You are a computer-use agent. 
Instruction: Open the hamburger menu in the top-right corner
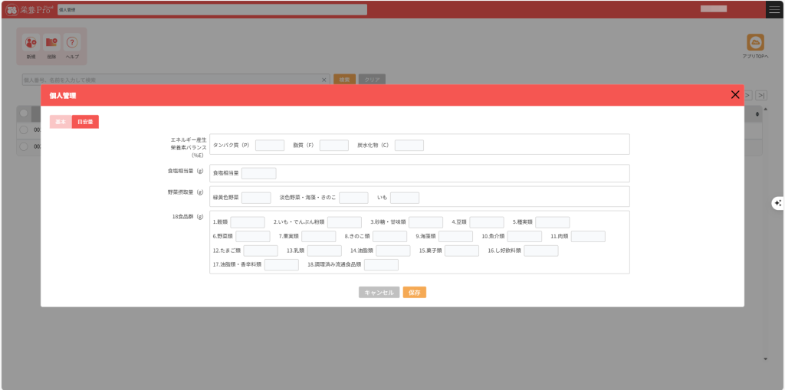tap(775, 9)
